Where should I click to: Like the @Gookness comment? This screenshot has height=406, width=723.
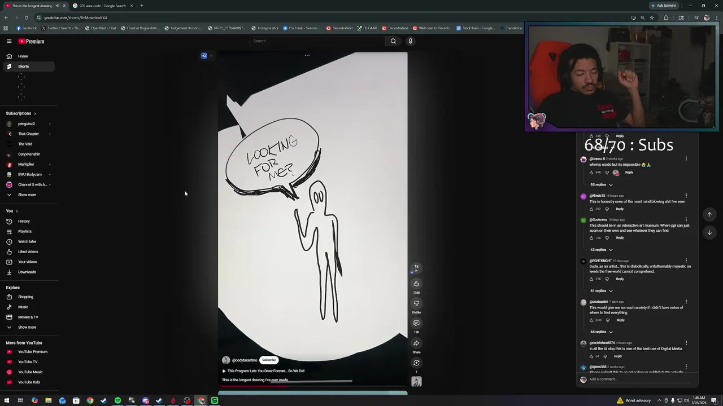[591, 238]
